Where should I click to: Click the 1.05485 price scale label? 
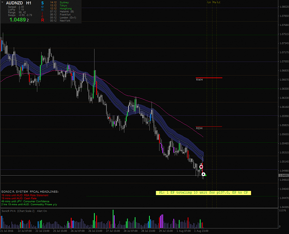coord(284,144)
